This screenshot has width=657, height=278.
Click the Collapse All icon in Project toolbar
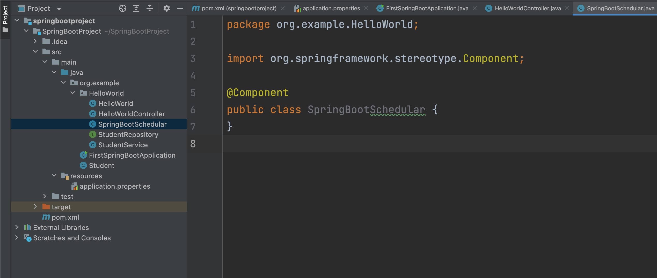[150, 9]
